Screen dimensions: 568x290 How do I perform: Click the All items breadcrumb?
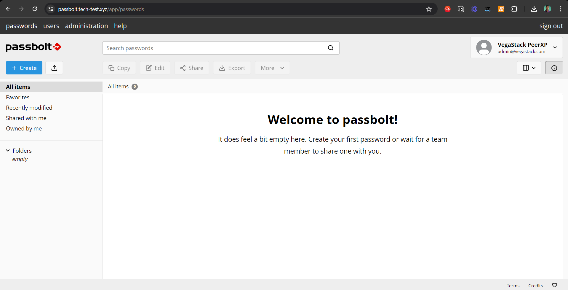(x=118, y=87)
